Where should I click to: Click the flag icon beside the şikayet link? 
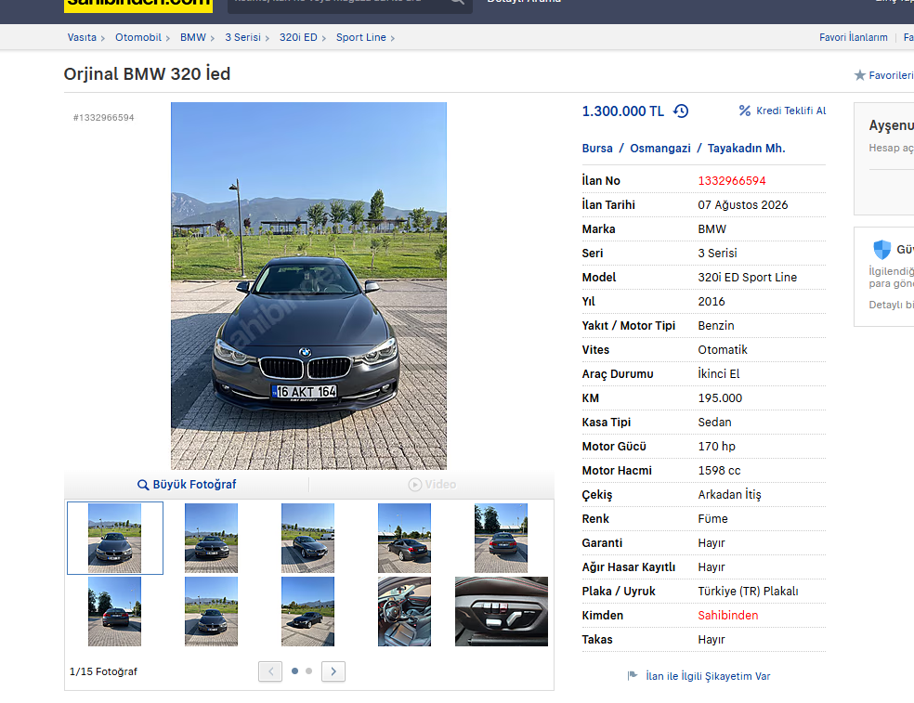633,675
